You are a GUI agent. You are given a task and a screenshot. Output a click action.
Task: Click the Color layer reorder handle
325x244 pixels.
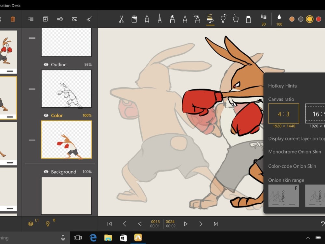click(32, 140)
